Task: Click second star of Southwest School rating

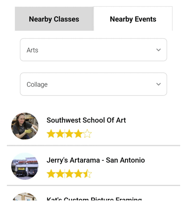Action: [60, 134]
